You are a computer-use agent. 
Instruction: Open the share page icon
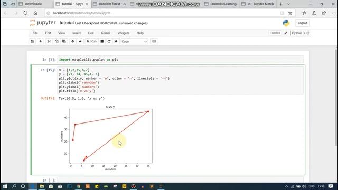324,13
